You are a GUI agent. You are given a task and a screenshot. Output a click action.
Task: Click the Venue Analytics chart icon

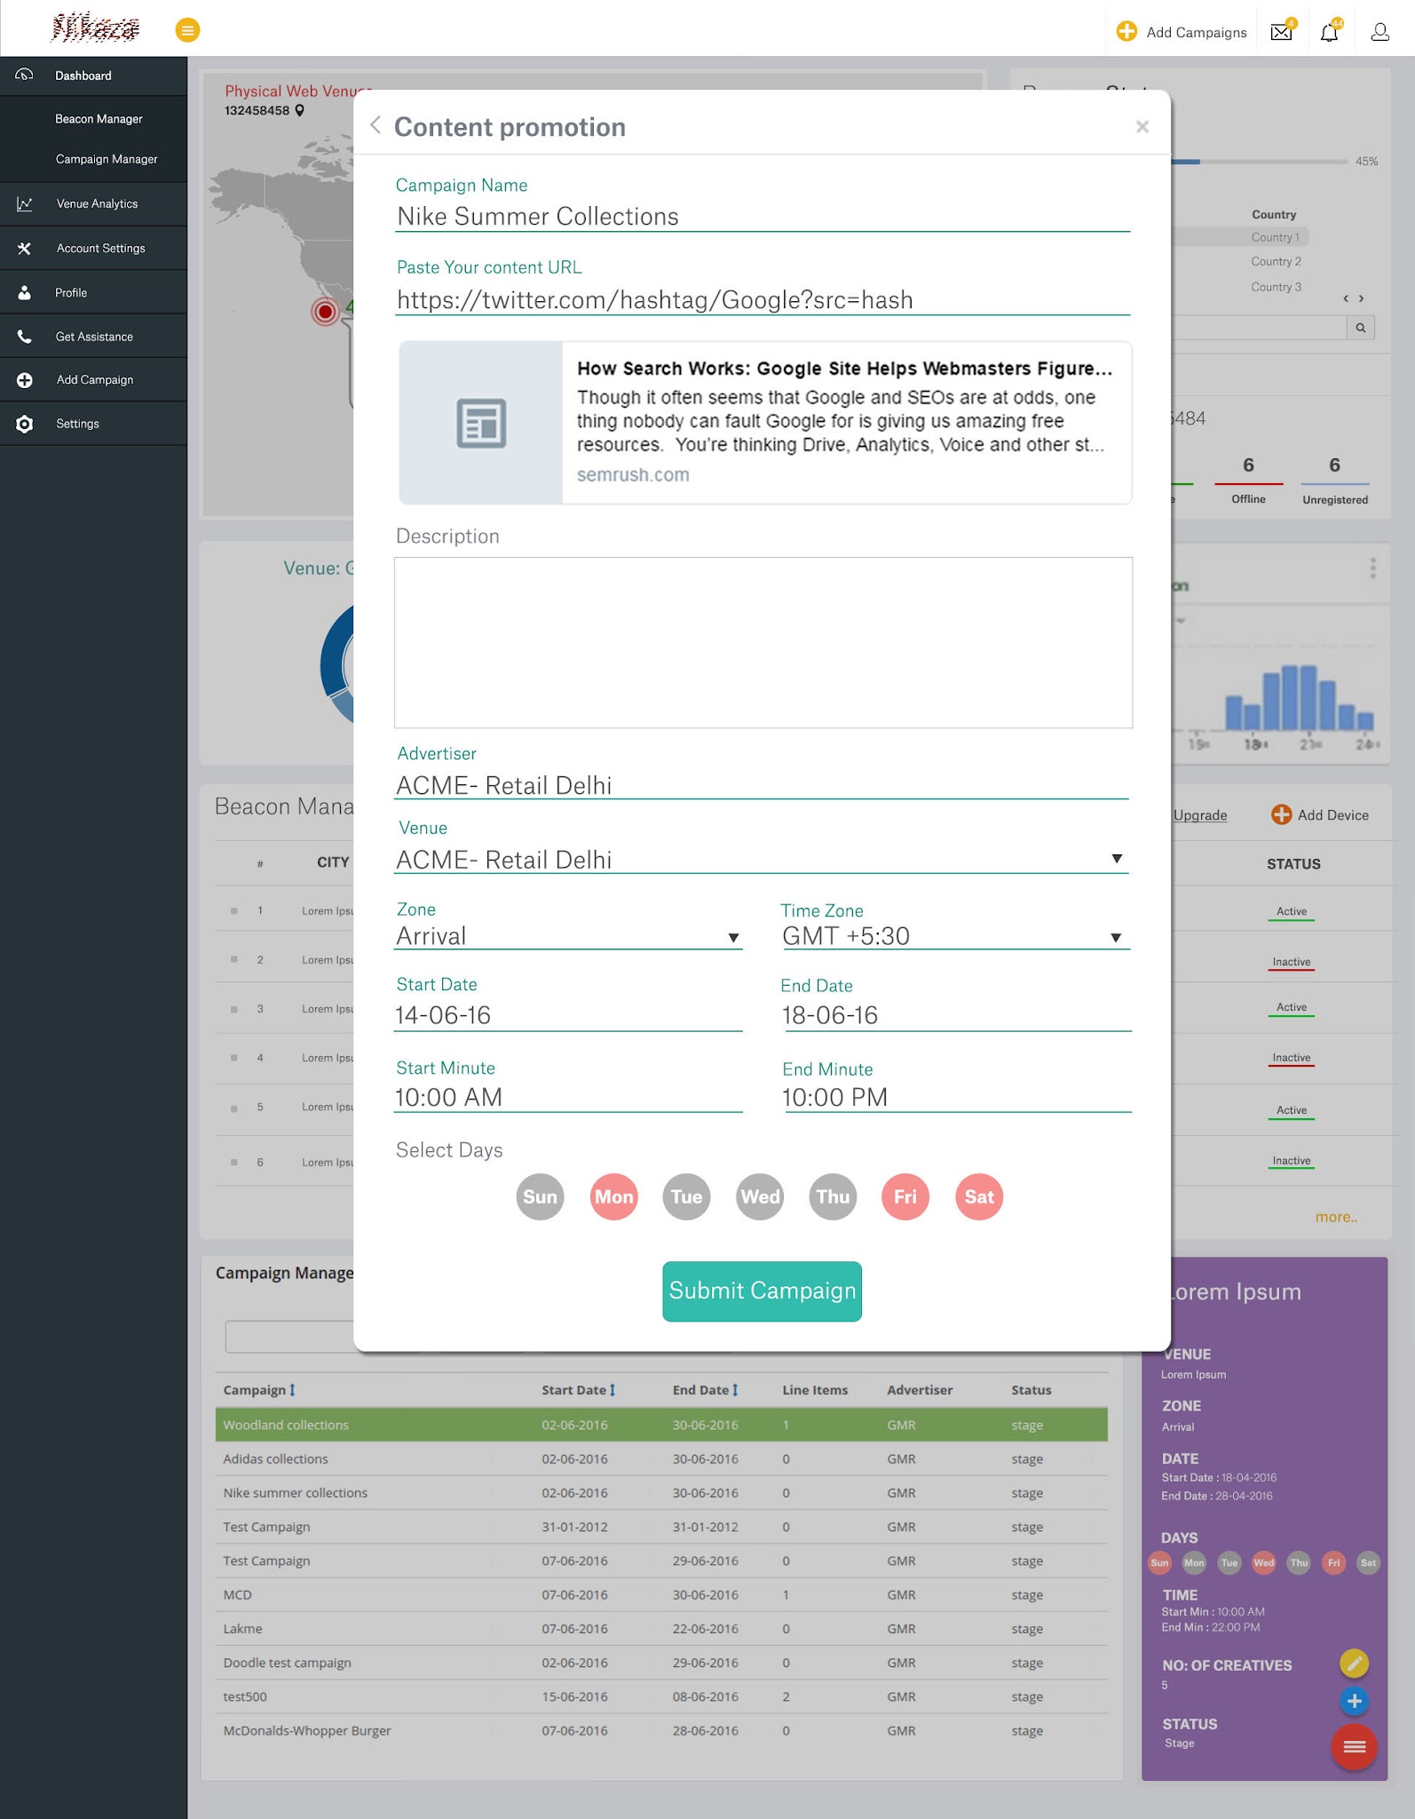[24, 204]
